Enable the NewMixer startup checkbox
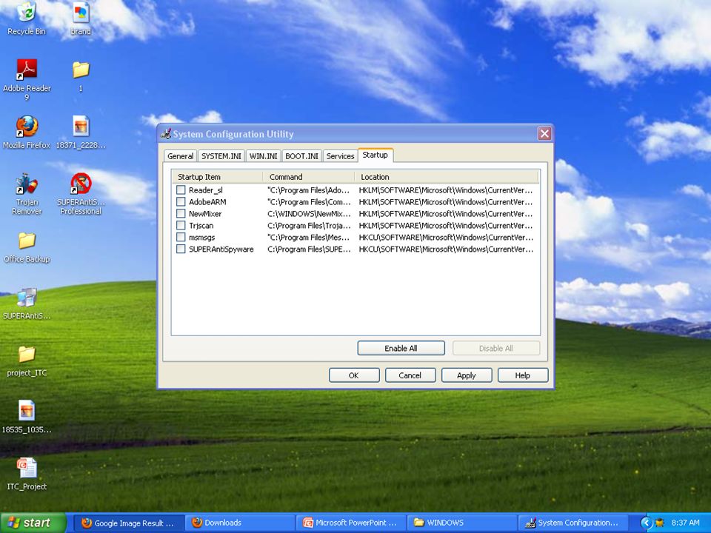Viewport: 711px width, 533px height. click(x=181, y=213)
